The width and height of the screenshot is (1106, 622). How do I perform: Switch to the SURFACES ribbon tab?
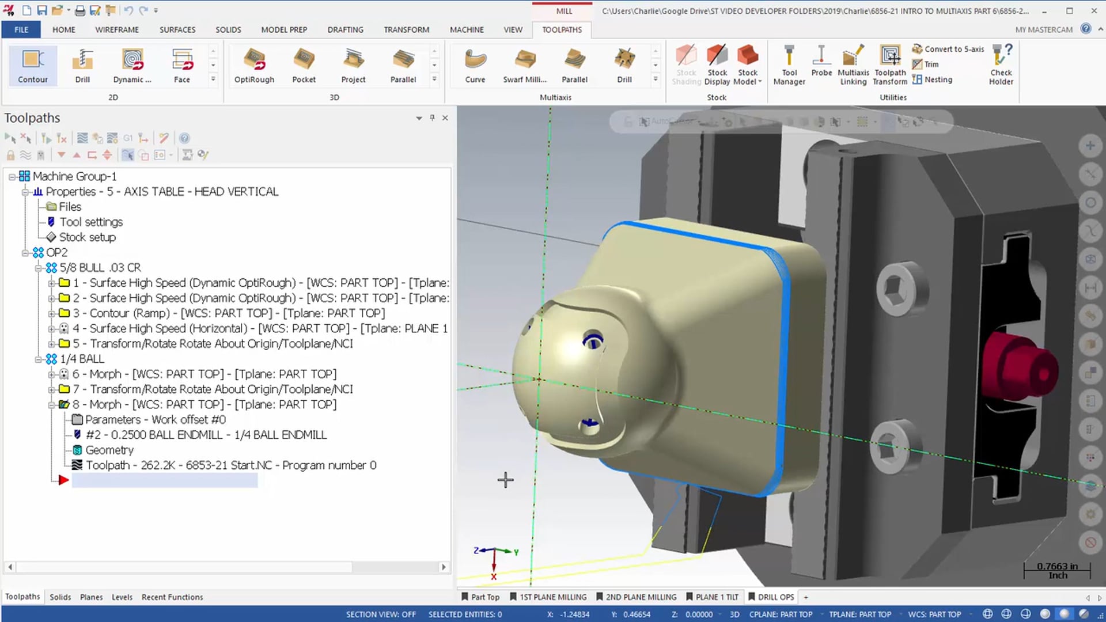pyautogui.click(x=177, y=29)
